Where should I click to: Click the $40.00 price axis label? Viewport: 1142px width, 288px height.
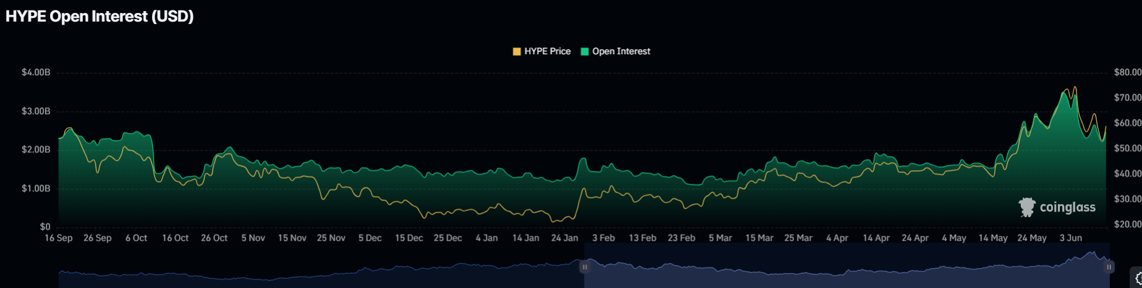pos(1128,174)
